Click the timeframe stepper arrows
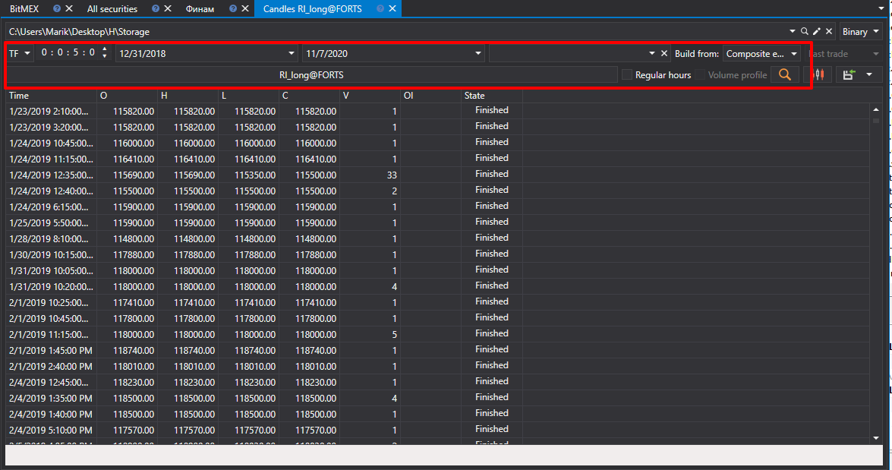The width and height of the screenshot is (892, 470). pos(104,53)
